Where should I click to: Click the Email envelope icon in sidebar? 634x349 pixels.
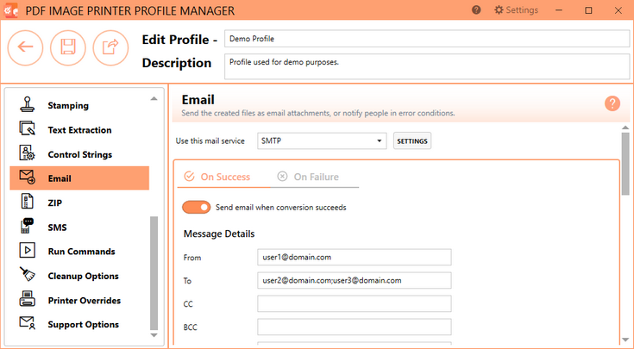pos(27,178)
